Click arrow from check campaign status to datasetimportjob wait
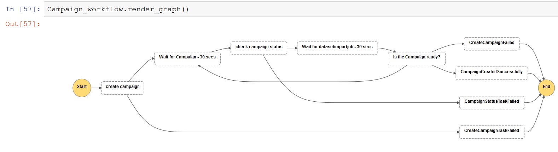 click(x=292, y=48)
